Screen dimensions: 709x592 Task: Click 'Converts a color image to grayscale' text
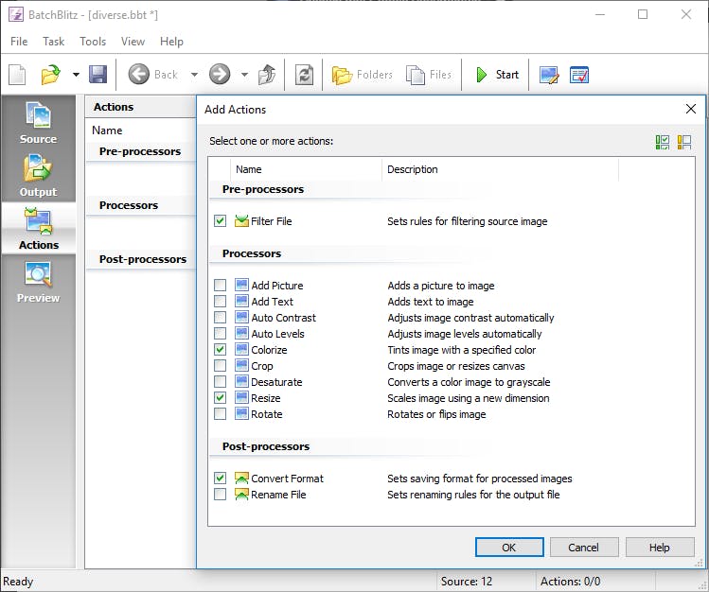click(x=469, y=382)
